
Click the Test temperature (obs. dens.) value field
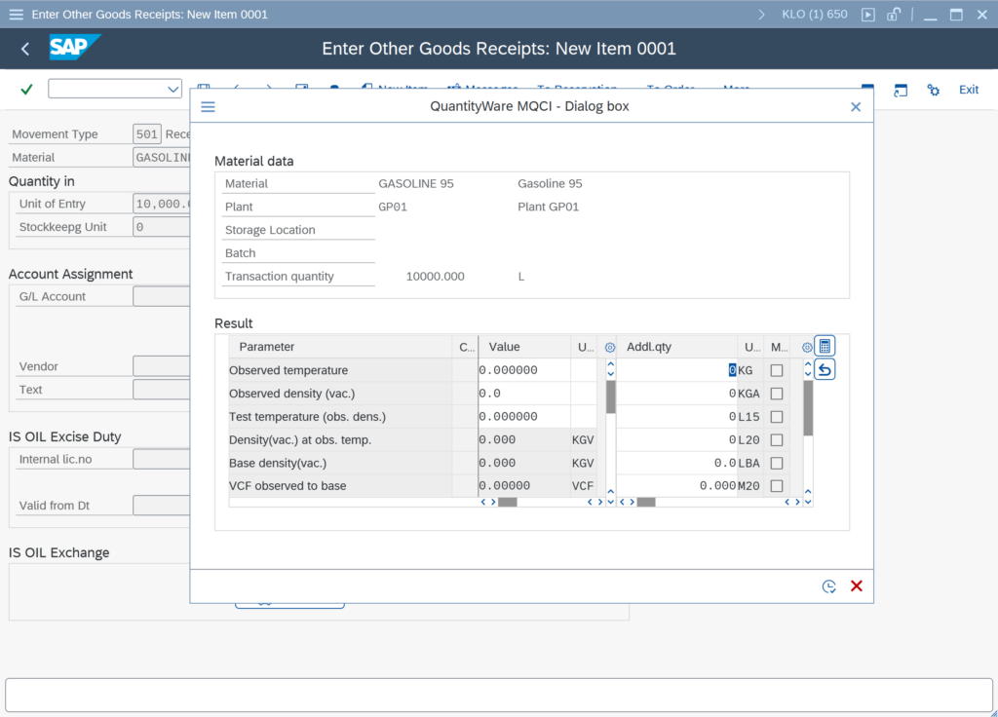[x=524, y=417]
